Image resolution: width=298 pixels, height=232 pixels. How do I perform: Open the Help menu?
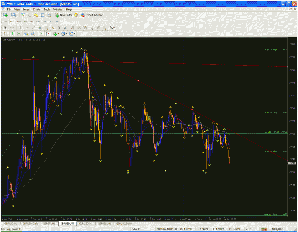click(x=69, y=9)
